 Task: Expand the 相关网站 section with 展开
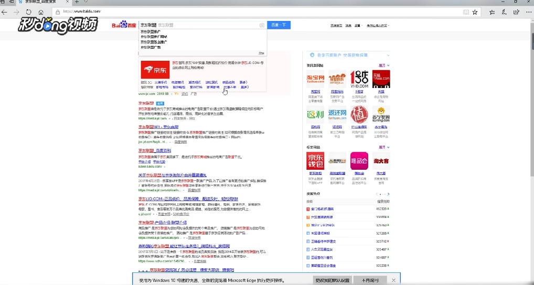(384, 147)
